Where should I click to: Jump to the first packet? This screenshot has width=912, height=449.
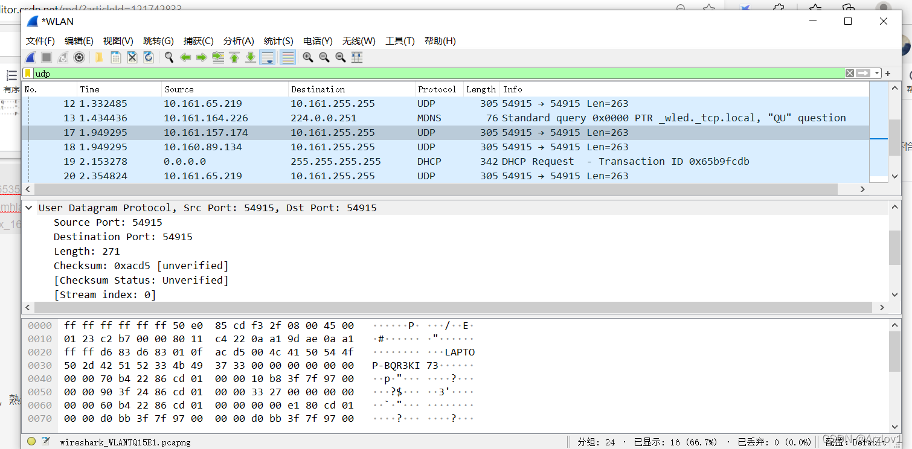pos(234,57)
